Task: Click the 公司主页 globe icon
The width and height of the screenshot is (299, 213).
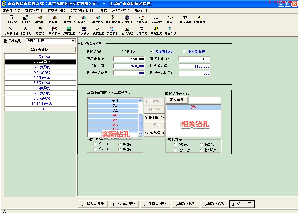Action: [127, 19]
